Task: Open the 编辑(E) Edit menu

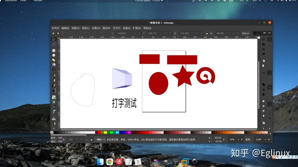Action: [x=65, y=28]
